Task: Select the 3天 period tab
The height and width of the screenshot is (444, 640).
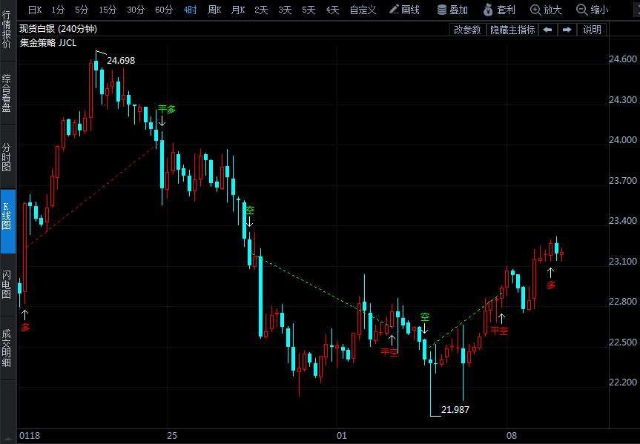Action: point(285,10)
